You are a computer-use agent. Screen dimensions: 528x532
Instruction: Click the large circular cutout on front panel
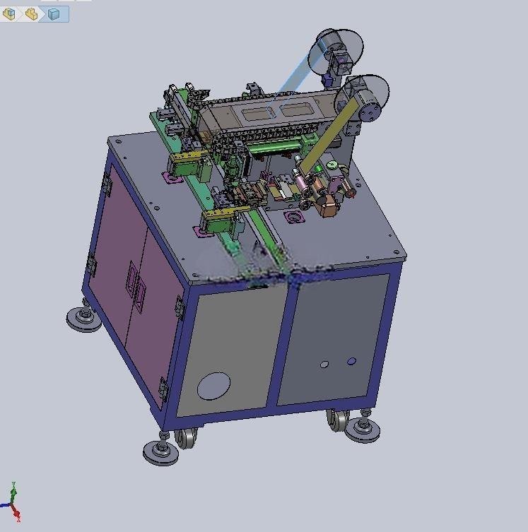pos(213,386)
